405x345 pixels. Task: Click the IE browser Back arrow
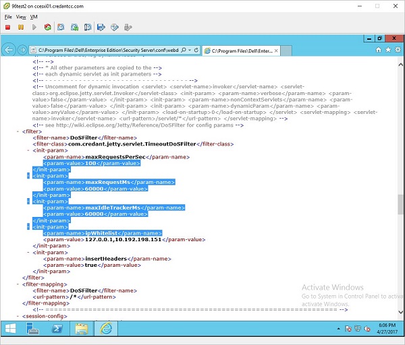[9, 50]
